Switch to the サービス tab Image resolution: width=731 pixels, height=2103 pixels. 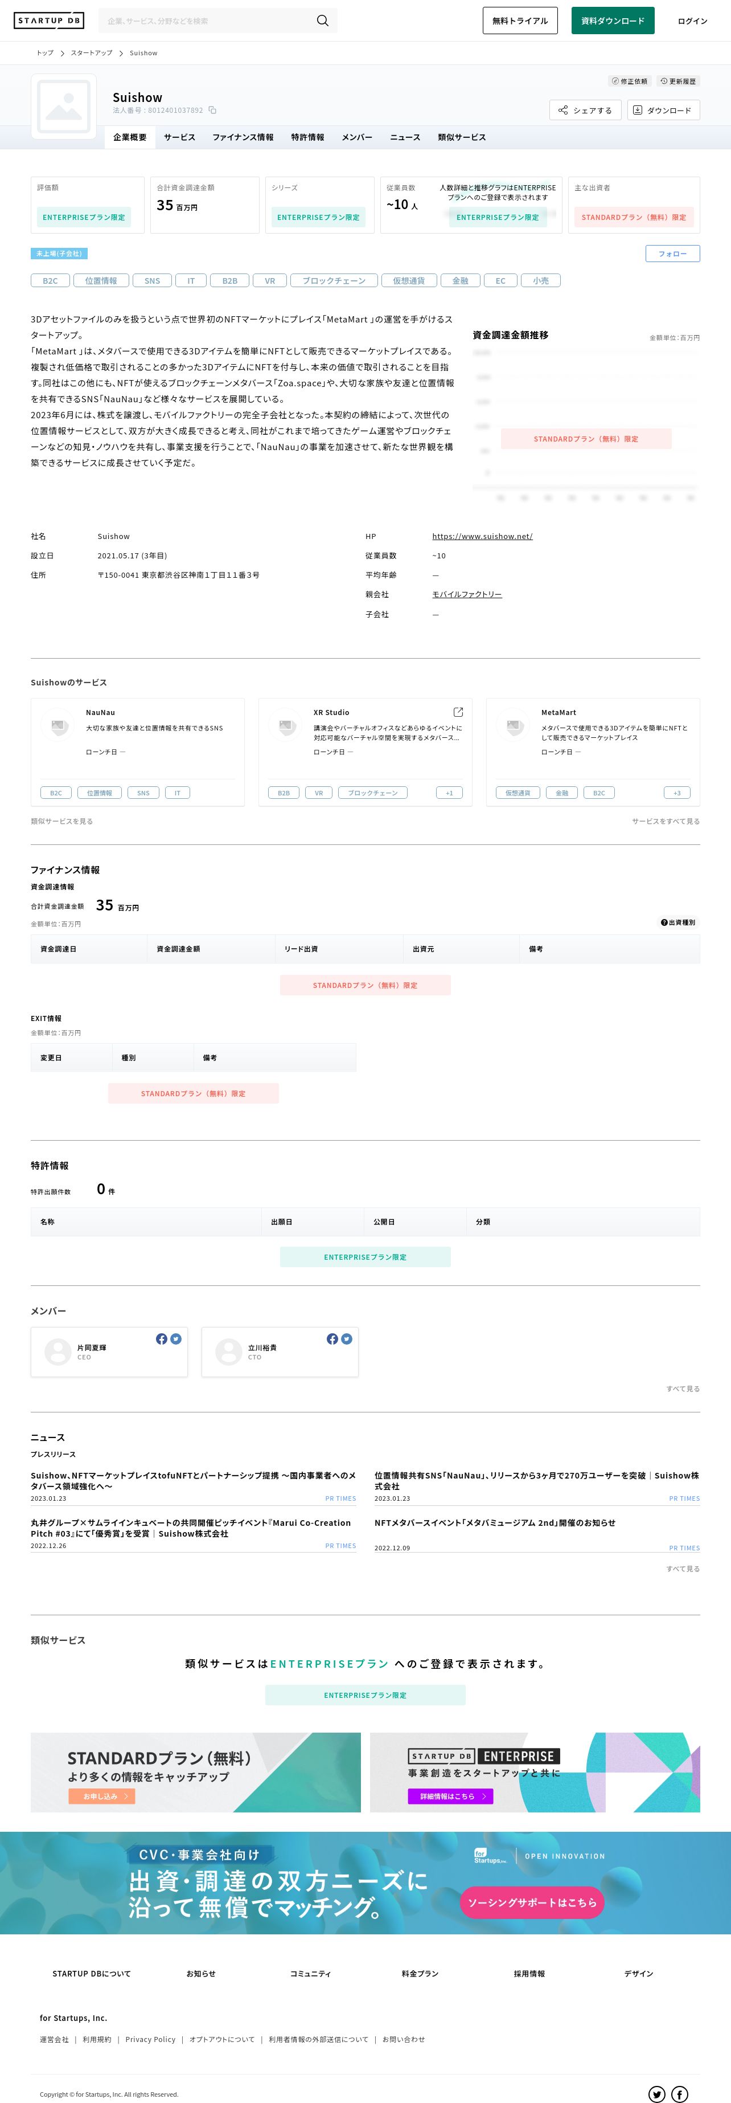(179, 137)
